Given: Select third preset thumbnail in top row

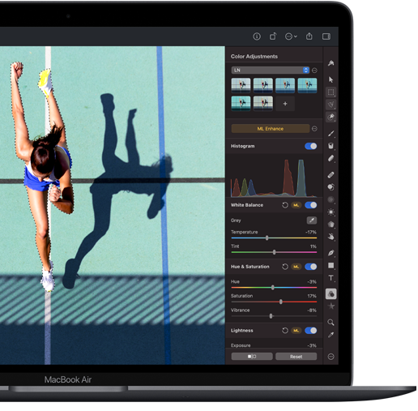Looking at the screenshot, I should [x=285, y=85].
